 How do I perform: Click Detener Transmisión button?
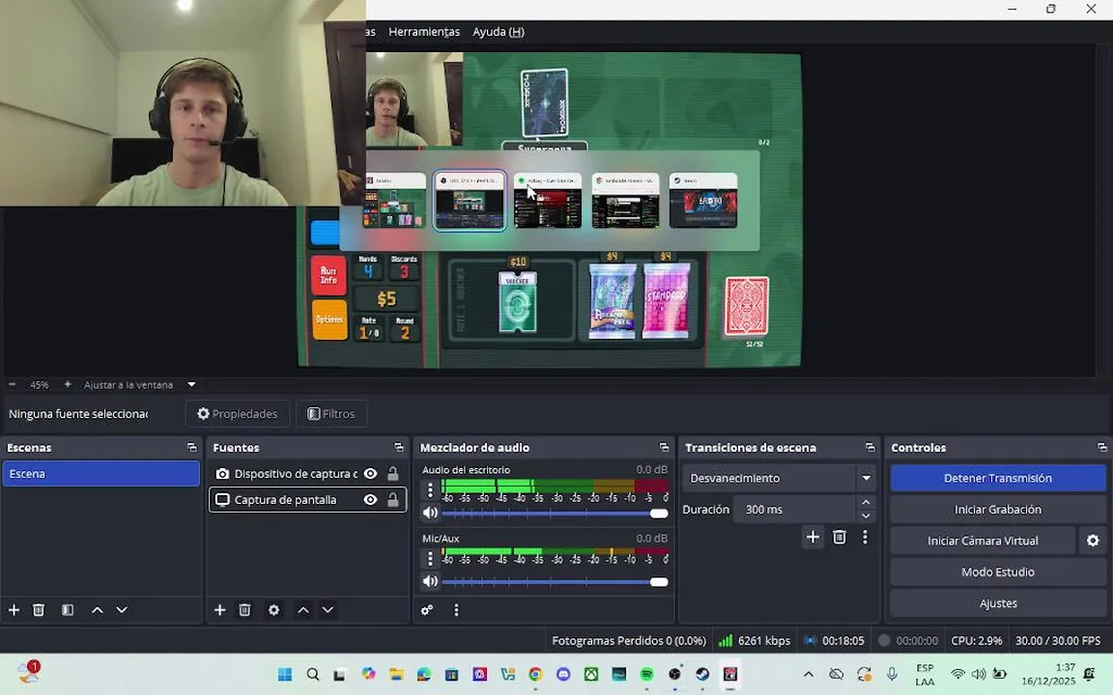pyautogui.click(x=998, y=478)
